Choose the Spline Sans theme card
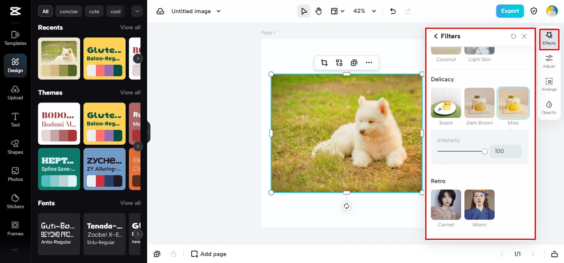This screenshot has height=263, width=564. pyautogui.click(x=59, y=169)
